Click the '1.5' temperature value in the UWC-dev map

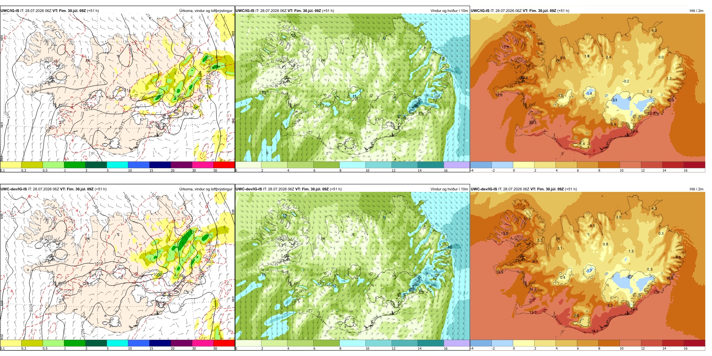point(631,251)
